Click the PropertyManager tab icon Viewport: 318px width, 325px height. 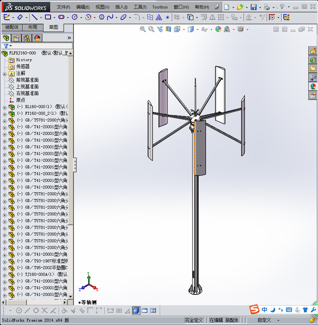tap(16, 38)
